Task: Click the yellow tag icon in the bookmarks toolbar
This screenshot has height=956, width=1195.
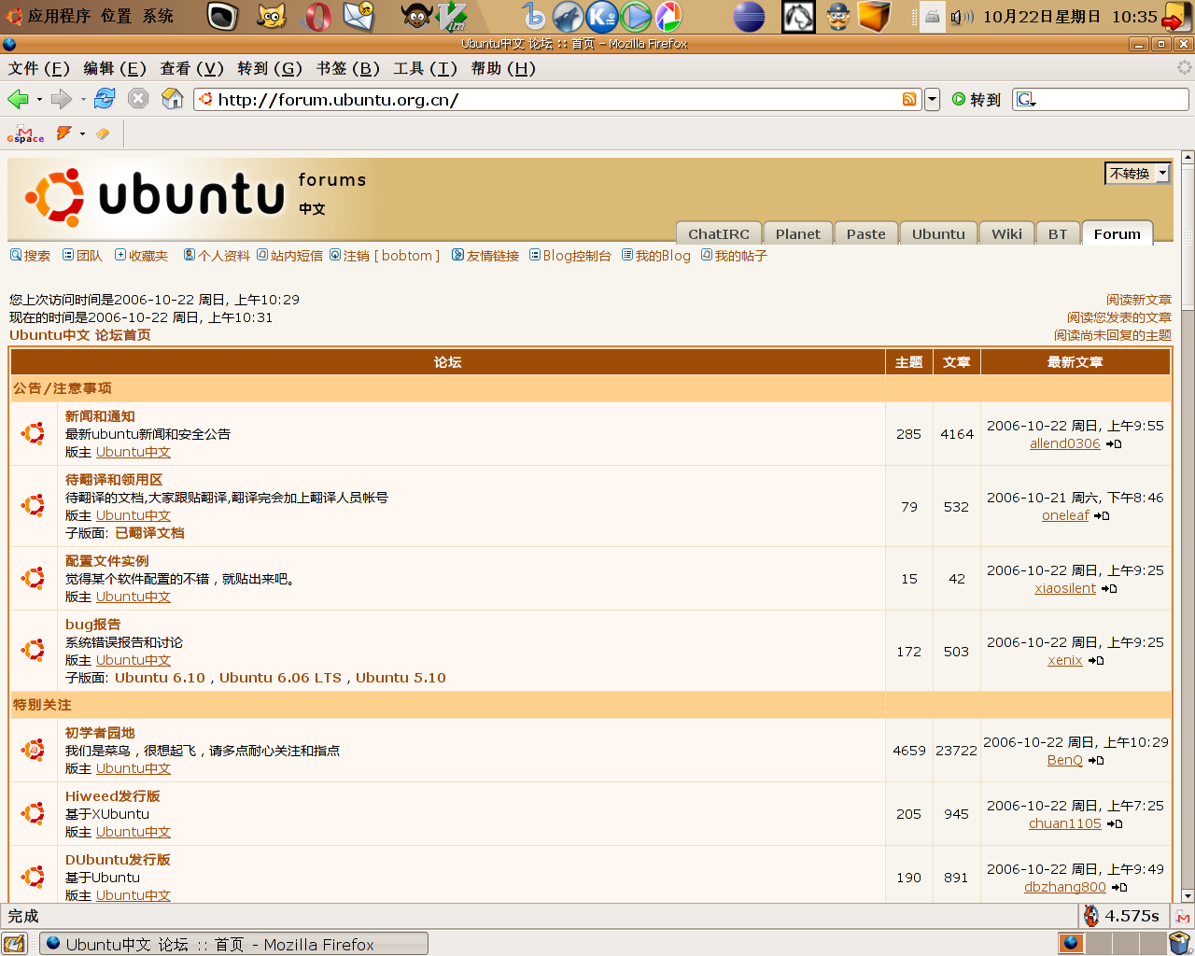Action: 103,134
